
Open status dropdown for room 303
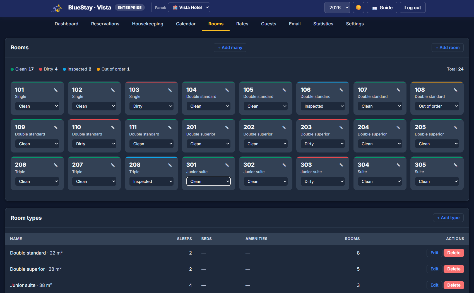pyautogui.click(x=323, y=181)
